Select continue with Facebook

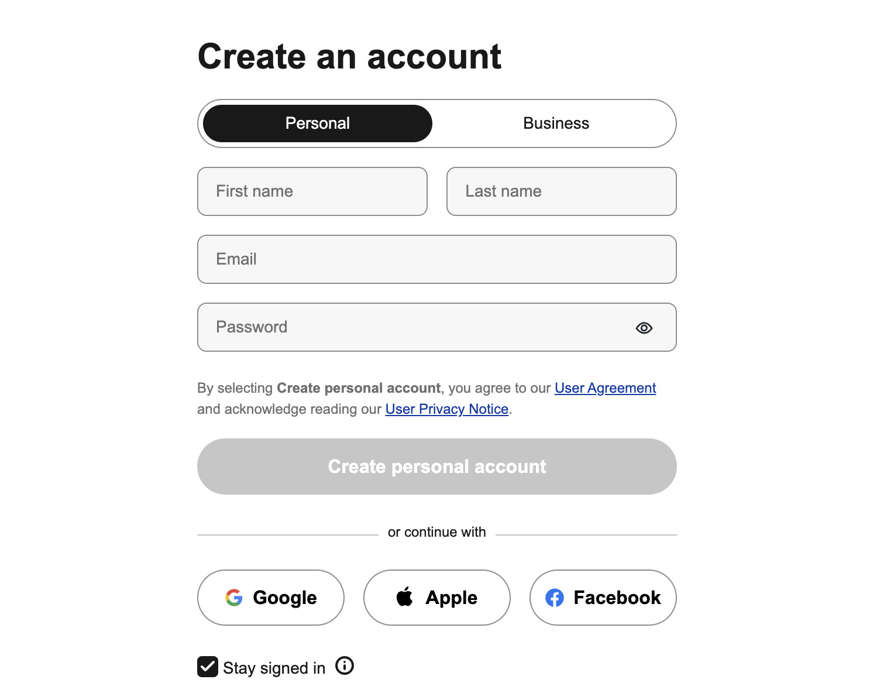pos(603,598)
